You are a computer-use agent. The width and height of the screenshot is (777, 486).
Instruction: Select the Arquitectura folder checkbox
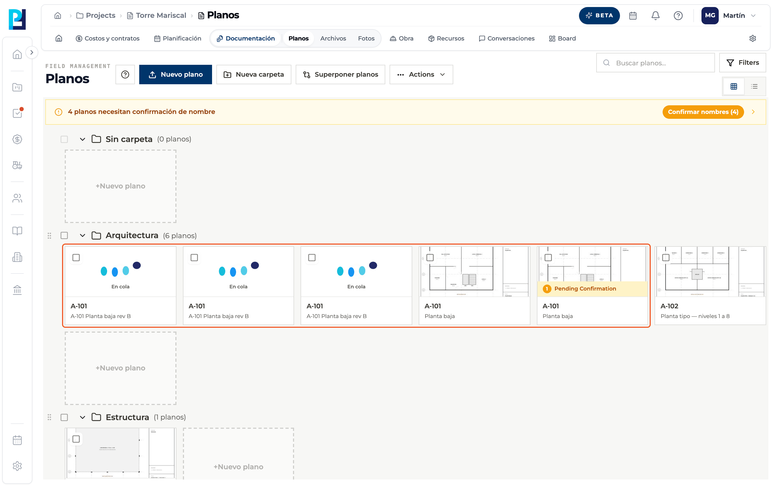coord(64,236)
